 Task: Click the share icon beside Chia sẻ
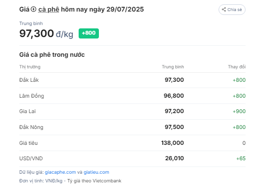(224, 10)
